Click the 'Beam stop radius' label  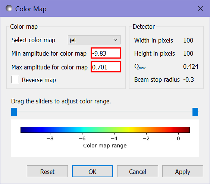point(157,79)
